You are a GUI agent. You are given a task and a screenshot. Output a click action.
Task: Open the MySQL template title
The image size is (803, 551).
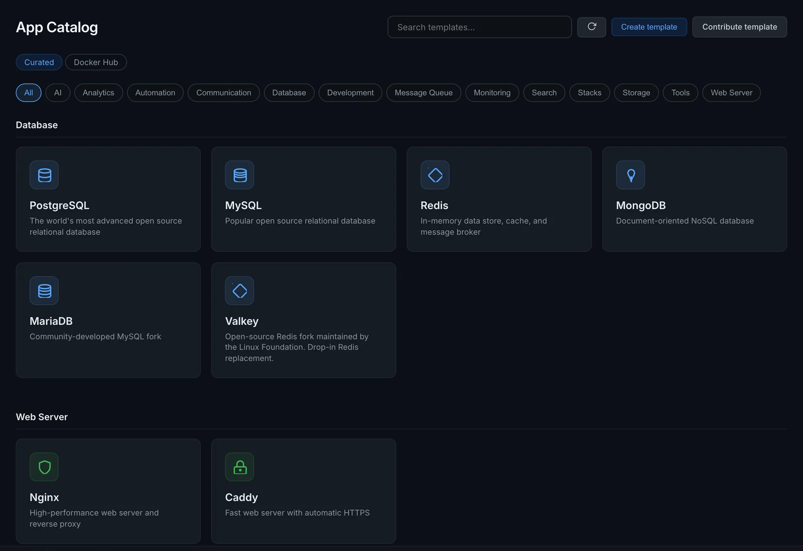click(243, 206)
